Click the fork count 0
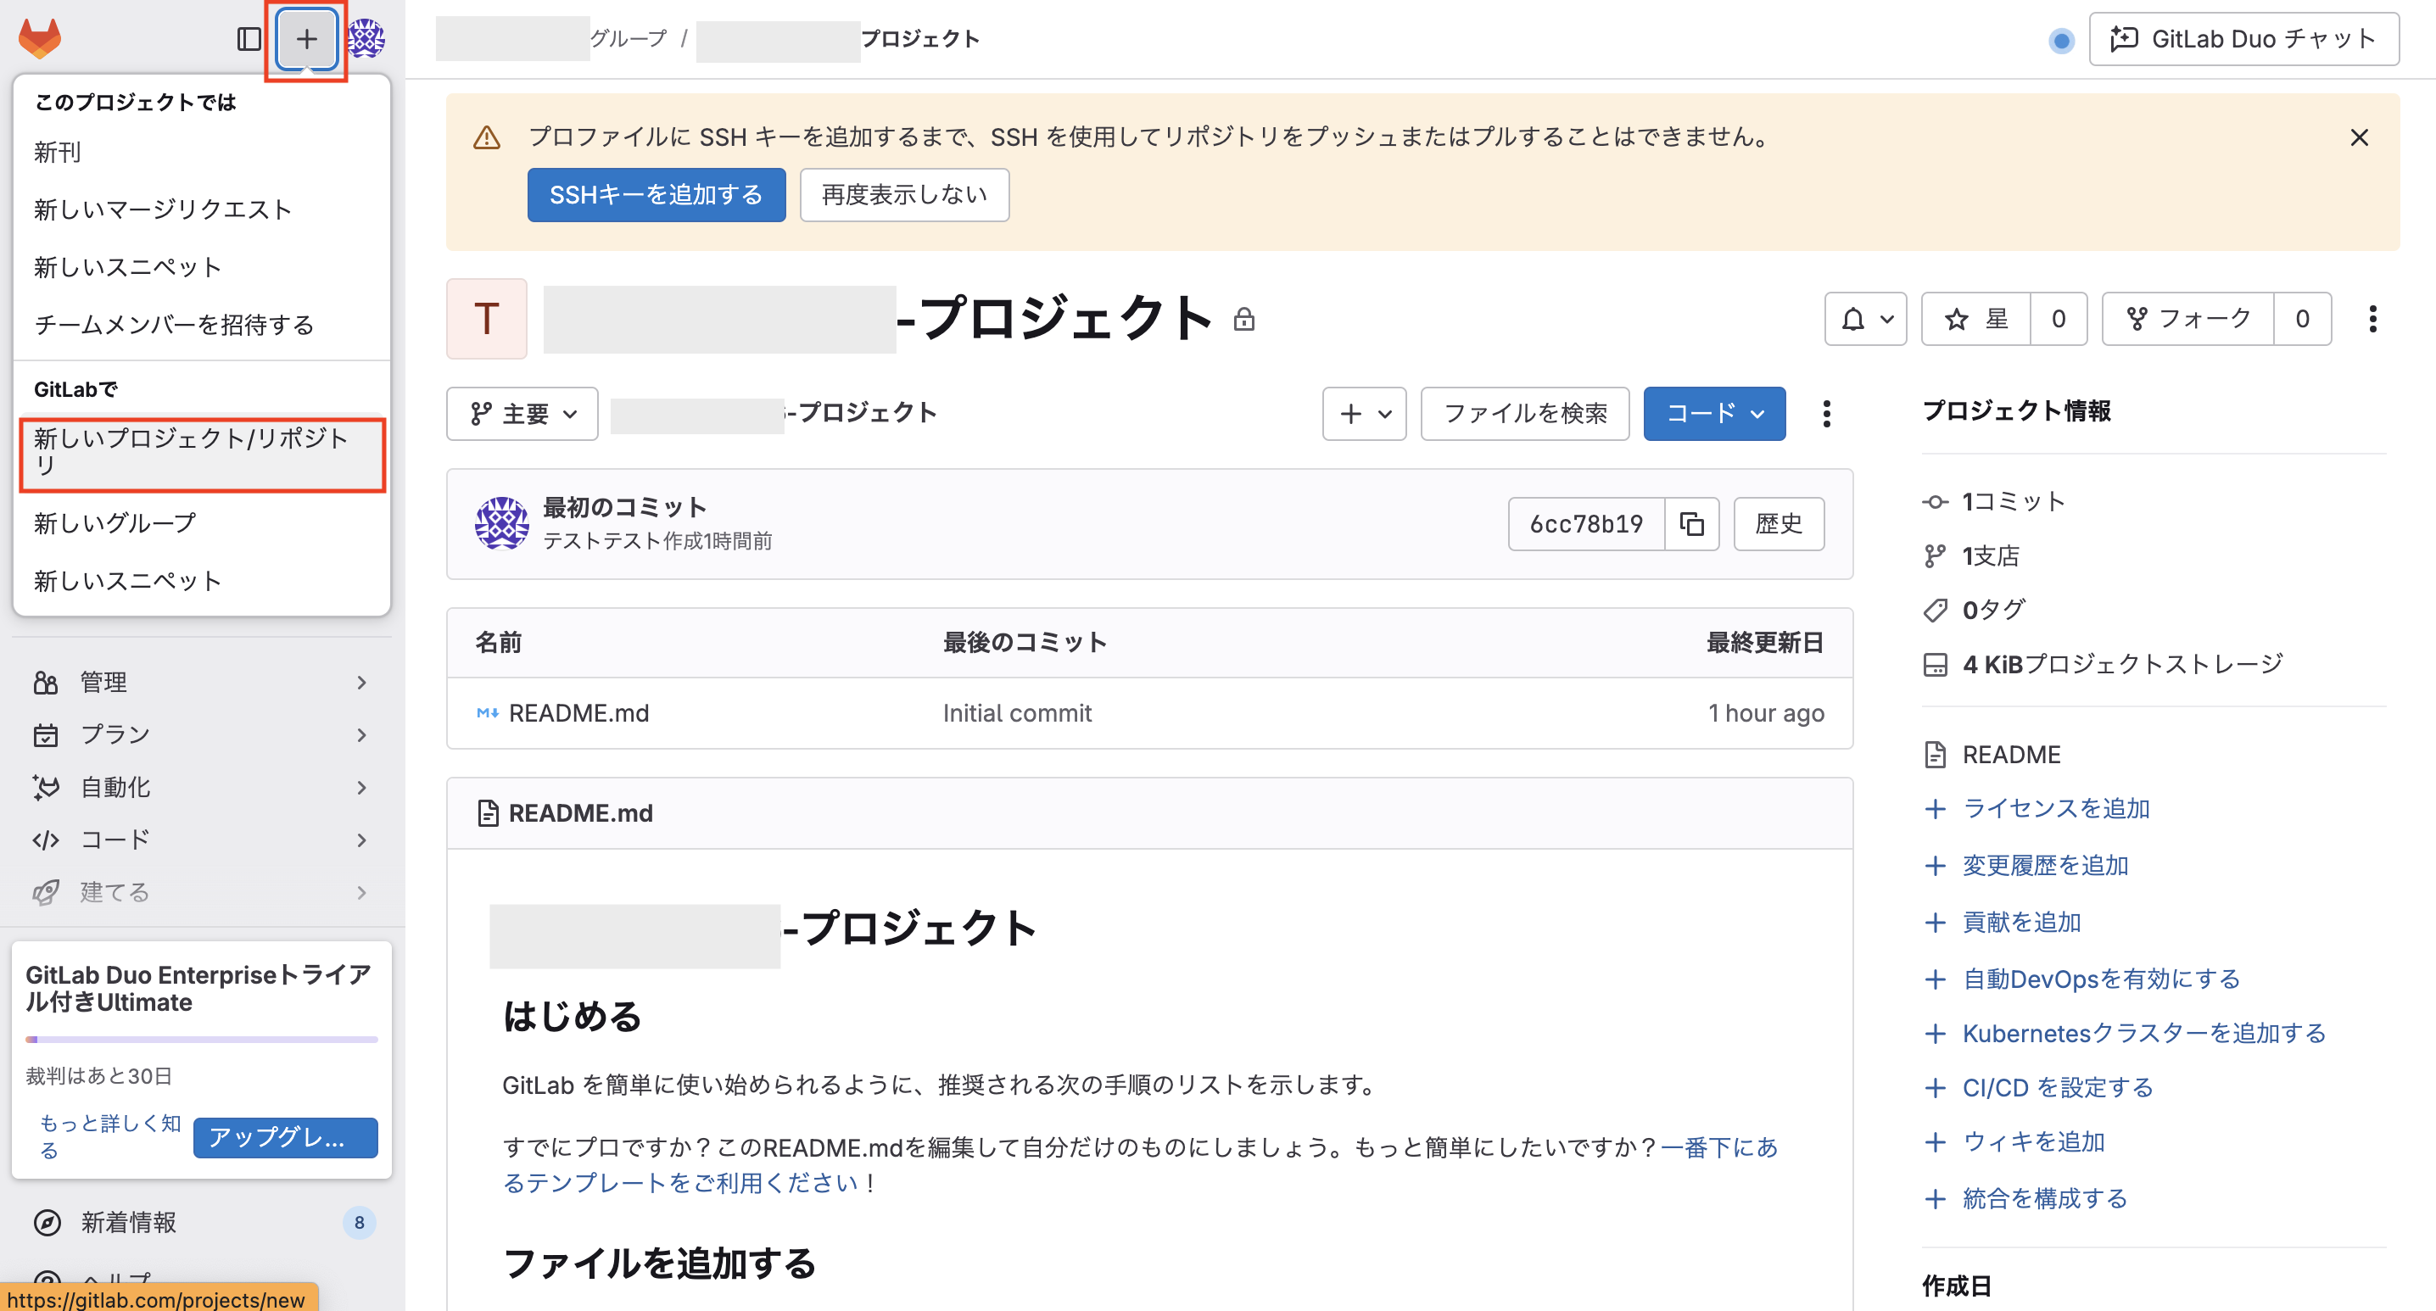Screen dimensions: 2436x1311 coord(2302,319)
